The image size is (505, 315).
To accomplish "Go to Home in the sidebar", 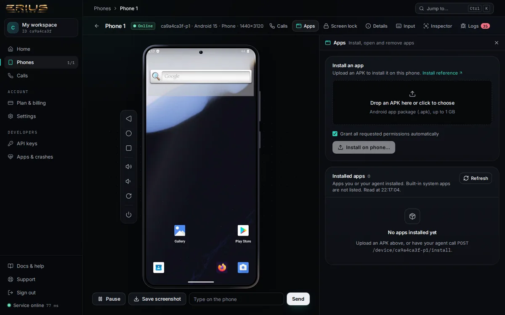I will tap(41, 49).
